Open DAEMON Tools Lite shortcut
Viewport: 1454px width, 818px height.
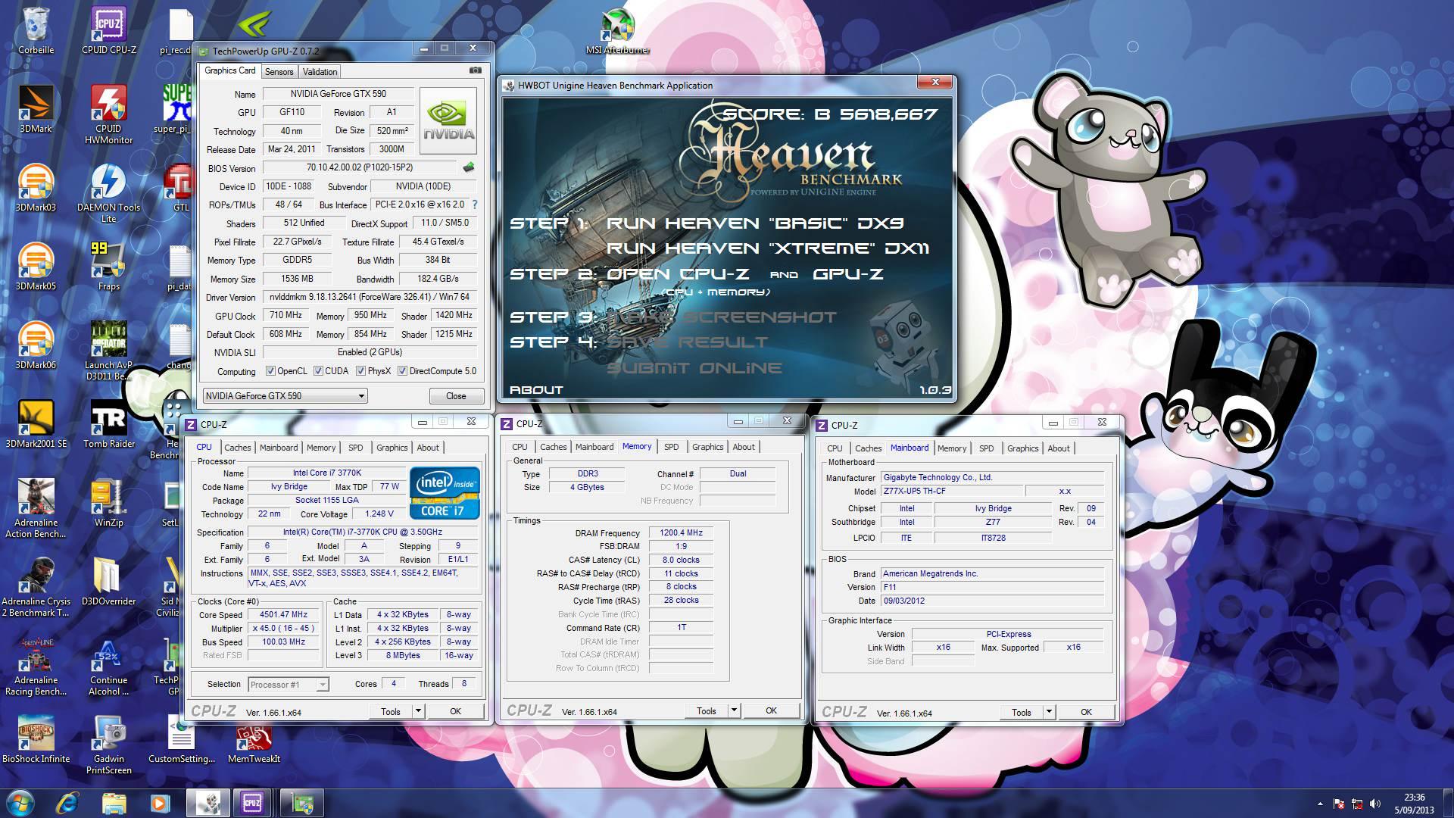(109, 193)
